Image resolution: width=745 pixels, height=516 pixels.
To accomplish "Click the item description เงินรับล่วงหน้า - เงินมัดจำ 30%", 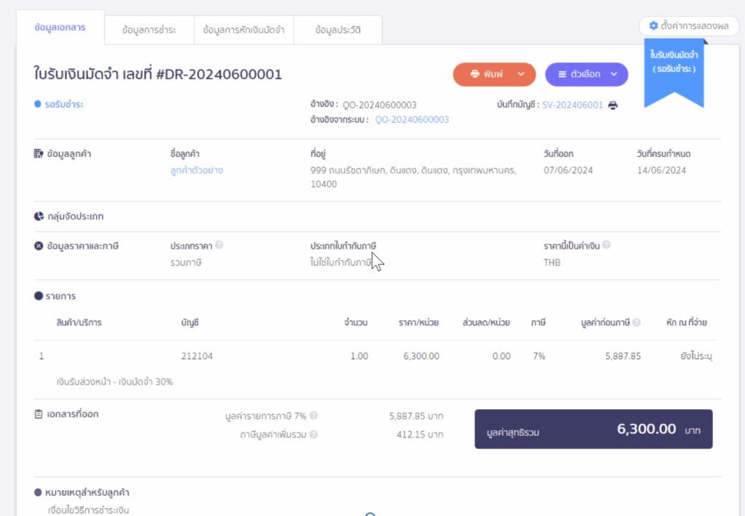I will click(114, 382).
